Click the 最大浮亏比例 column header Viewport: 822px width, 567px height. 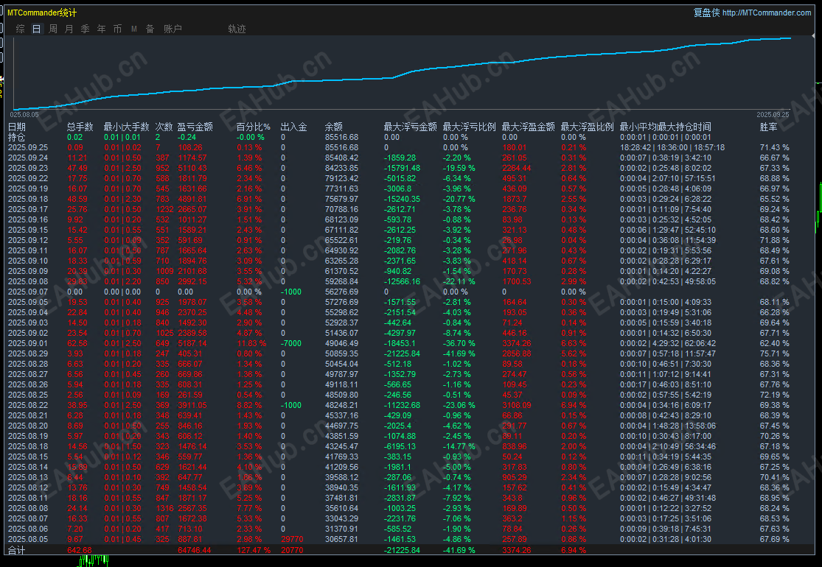469,127
